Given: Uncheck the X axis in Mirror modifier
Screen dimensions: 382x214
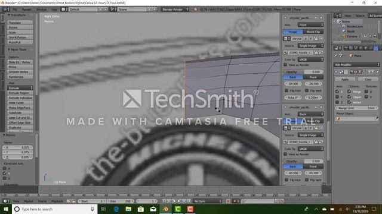Looking at the screenshot, I should pos(337,92).
